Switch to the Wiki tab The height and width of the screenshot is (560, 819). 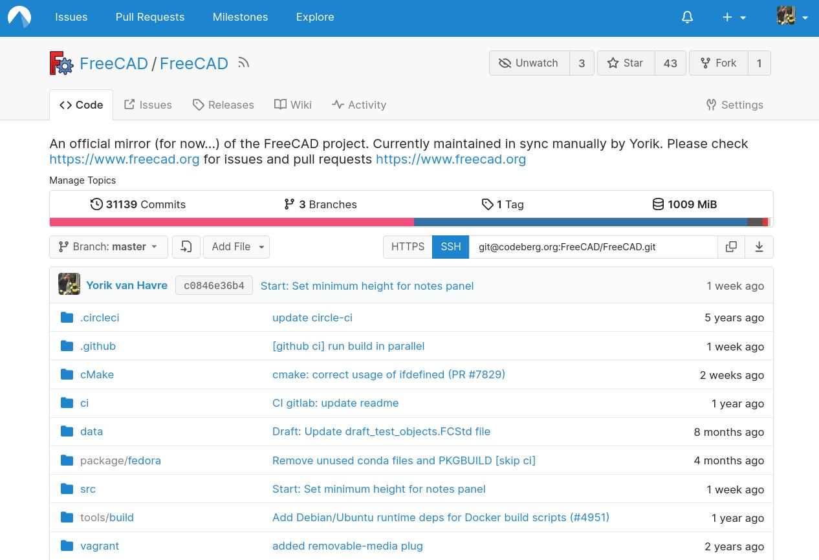(x=292, y=105)
